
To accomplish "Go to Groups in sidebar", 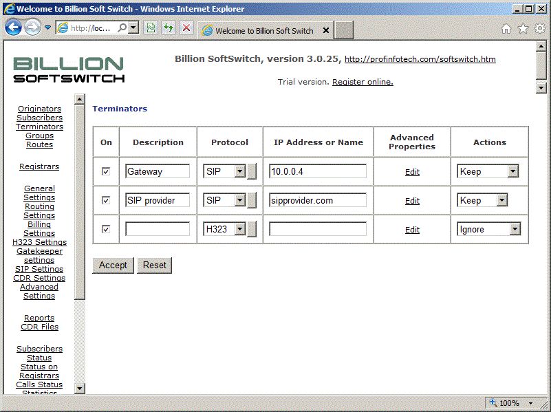I will click(x=39, y=135).
